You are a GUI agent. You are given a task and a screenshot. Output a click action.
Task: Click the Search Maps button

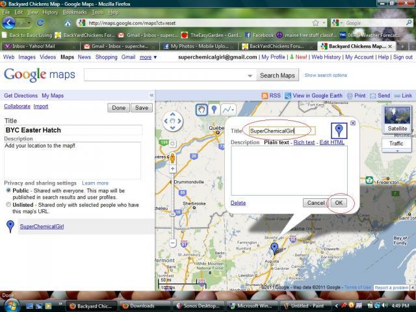(278, 75)
